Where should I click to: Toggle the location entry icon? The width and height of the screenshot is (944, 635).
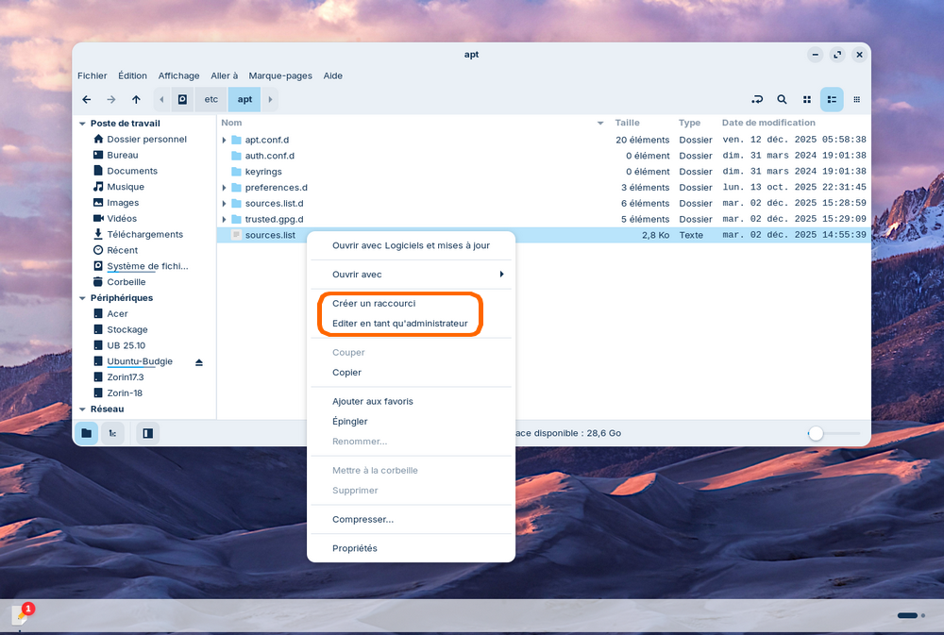[756, 99]
